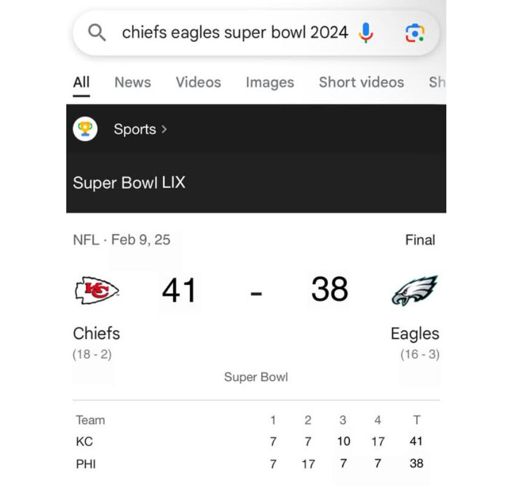The width and height of the screenshot is (512, 488).
Task: Open the Videos tab
Action: [x=198, y=83]
